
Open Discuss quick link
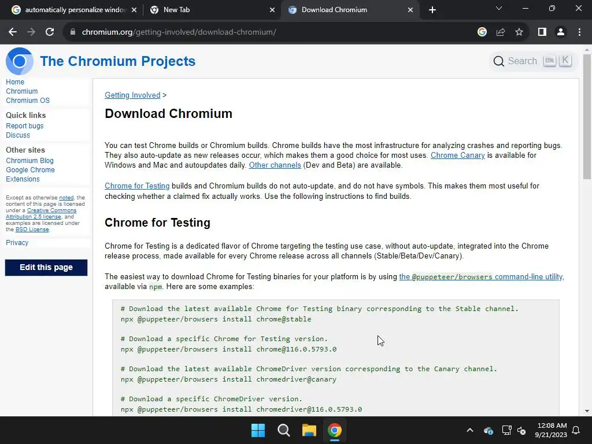tap(18, 135)
